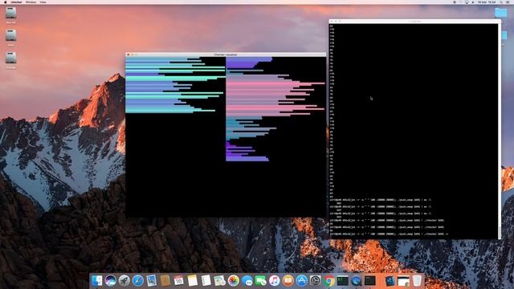The height and width of the screenshot is (289, 514).
Task: Click the date and time in menu bar
Action: (487, 2)
